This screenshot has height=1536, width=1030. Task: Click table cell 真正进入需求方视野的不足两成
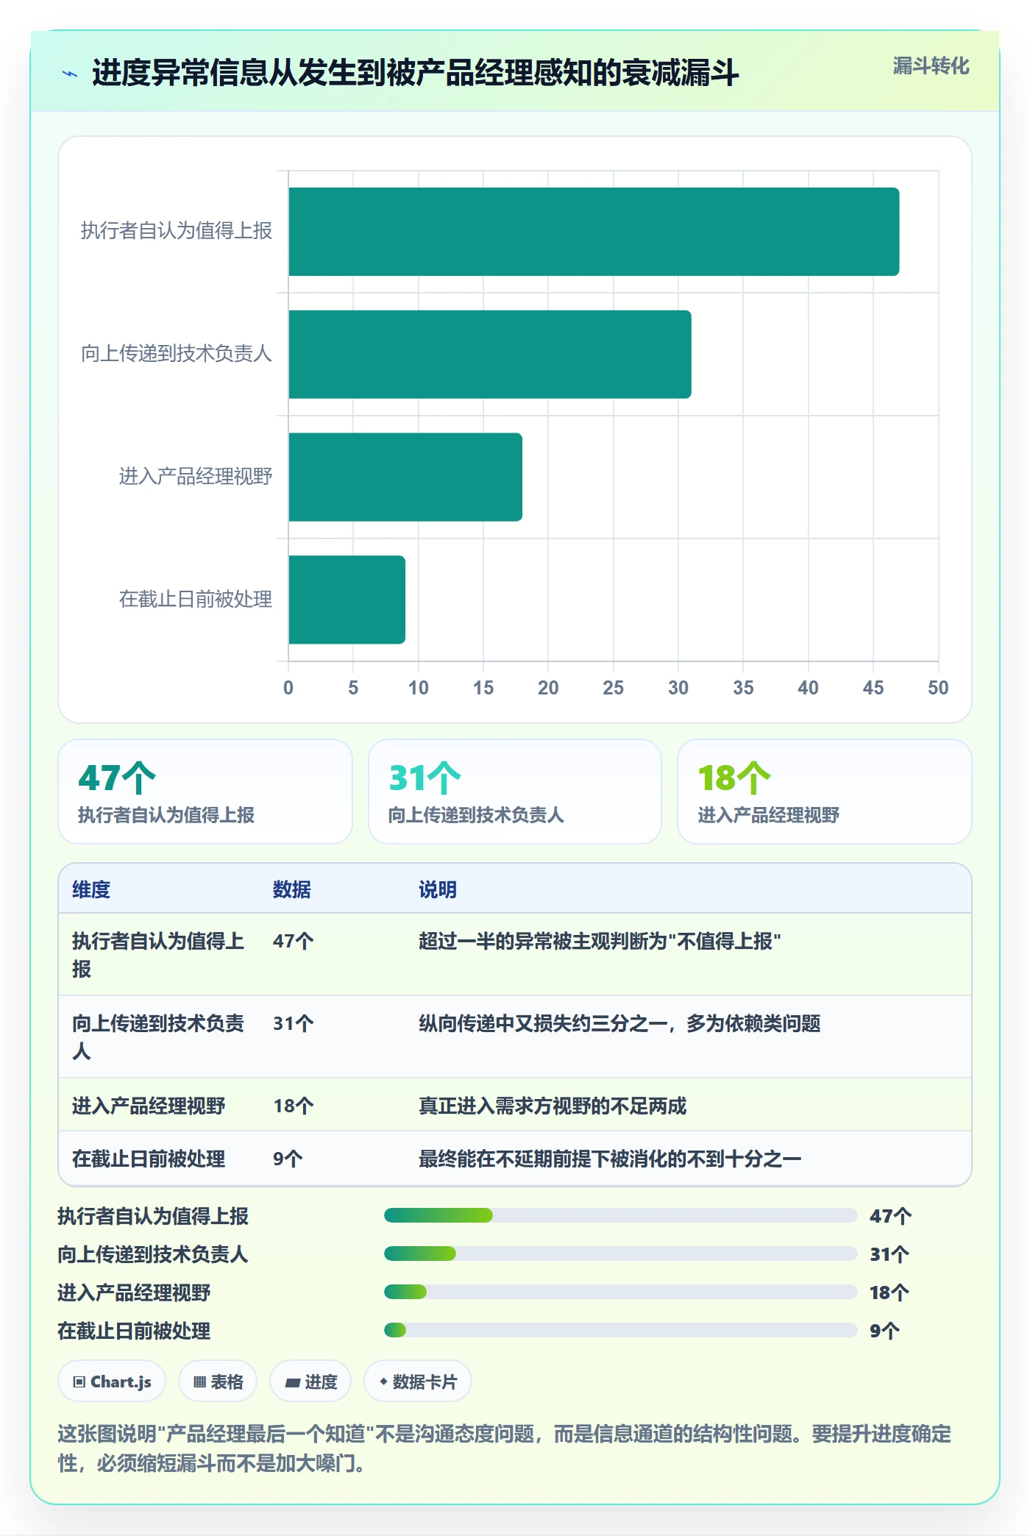553,1106
